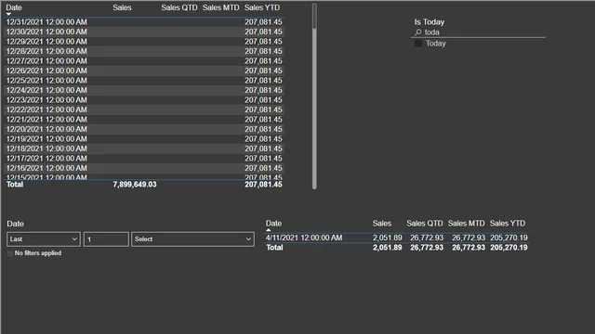The image size is (595, 334).
Task: Click the sort arrow under top Date header
Action: [8, 14]
